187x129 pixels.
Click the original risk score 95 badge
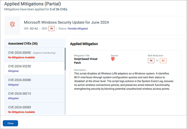151,61
